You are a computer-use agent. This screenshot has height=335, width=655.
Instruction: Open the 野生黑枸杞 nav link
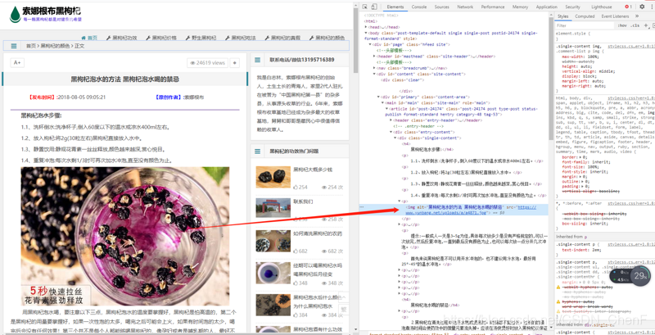pyautogui.click(x=201, y=38)
